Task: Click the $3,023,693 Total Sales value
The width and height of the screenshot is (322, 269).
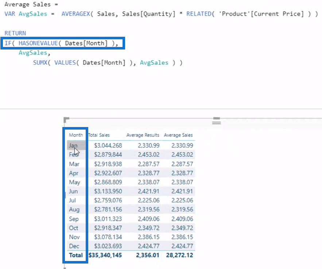Action: click(x=108, y=246)
